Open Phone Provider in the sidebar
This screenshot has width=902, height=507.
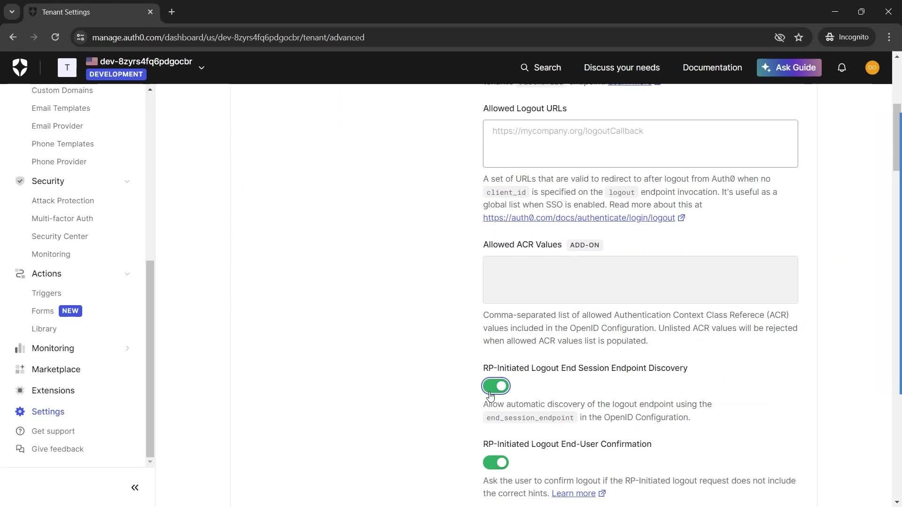pyautogui.click(x=59, y=161)
